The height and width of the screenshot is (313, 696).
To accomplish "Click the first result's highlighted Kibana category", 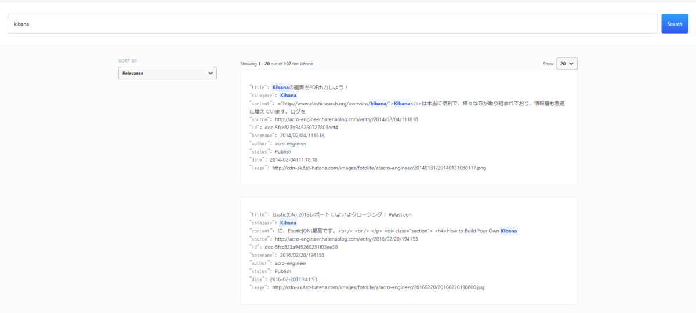I will (288, 96).
